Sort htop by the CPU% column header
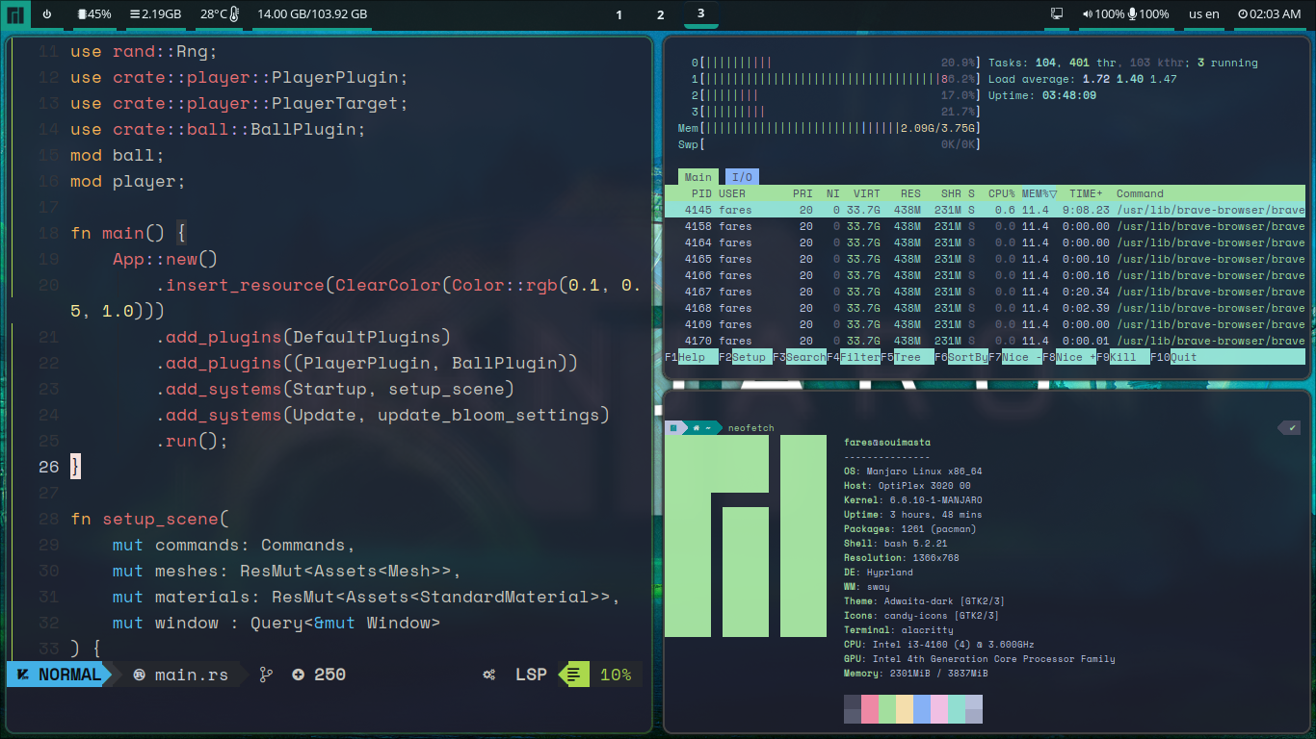This screenshot has height=739, width=1316. tap(1002, 193)
